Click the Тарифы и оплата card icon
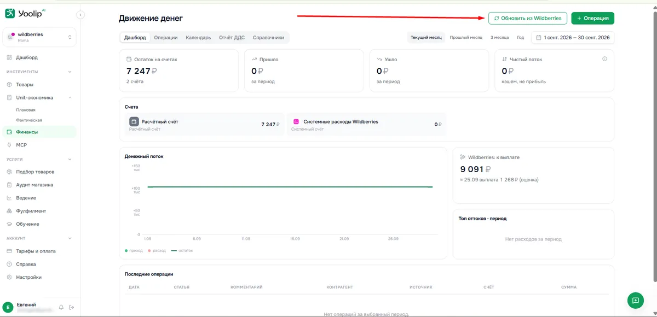The width and height of the screenshot is (657, 317). coord(9,251)
